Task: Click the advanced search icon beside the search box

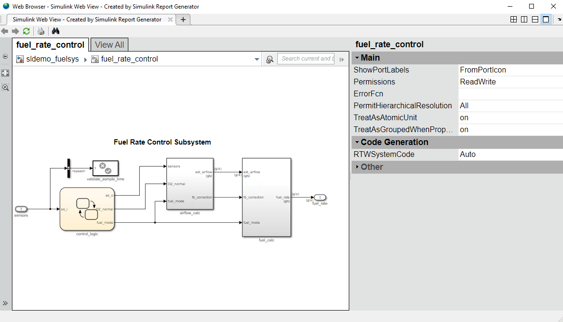Action: [270, 59]
